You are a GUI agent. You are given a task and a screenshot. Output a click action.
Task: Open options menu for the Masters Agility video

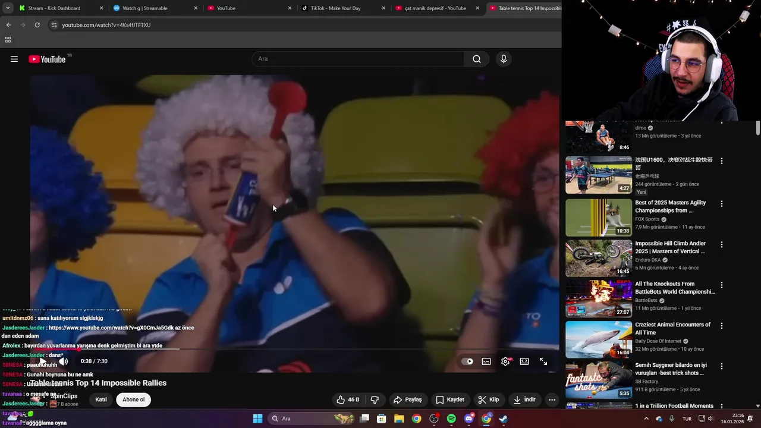pyautogui.click(x=722, y=204)
